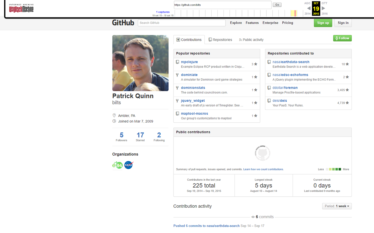Select the darkest green legend swatch
This screenshot has height=233, width=374.
click(x=340, y=169)
